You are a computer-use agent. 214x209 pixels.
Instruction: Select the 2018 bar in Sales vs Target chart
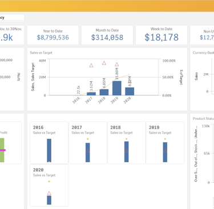104,92
